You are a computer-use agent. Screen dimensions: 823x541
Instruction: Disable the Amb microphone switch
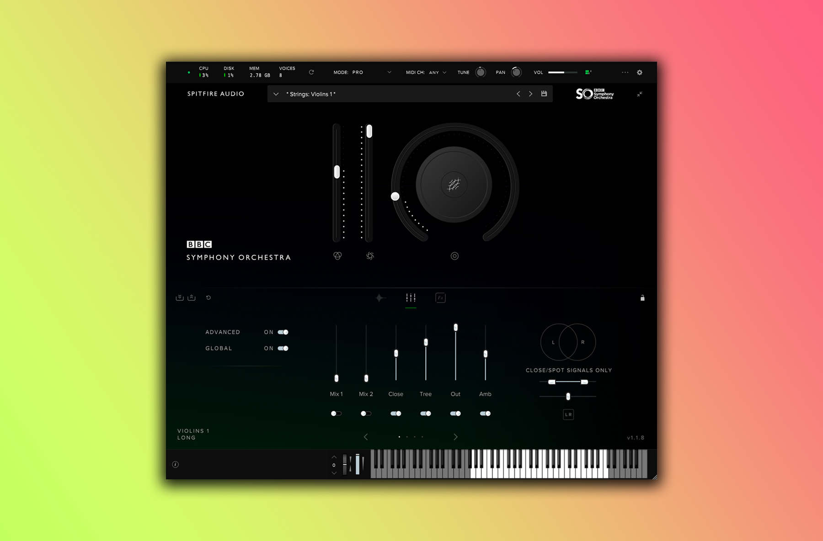485,414
